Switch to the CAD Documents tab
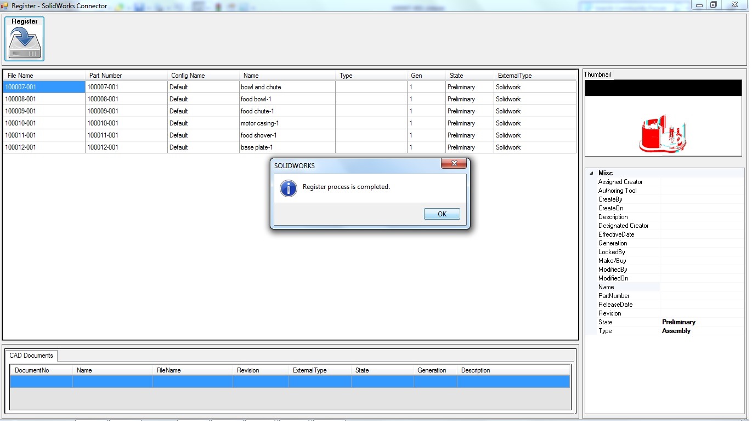This screenshot has height=430, width=752. coord(31,356)
